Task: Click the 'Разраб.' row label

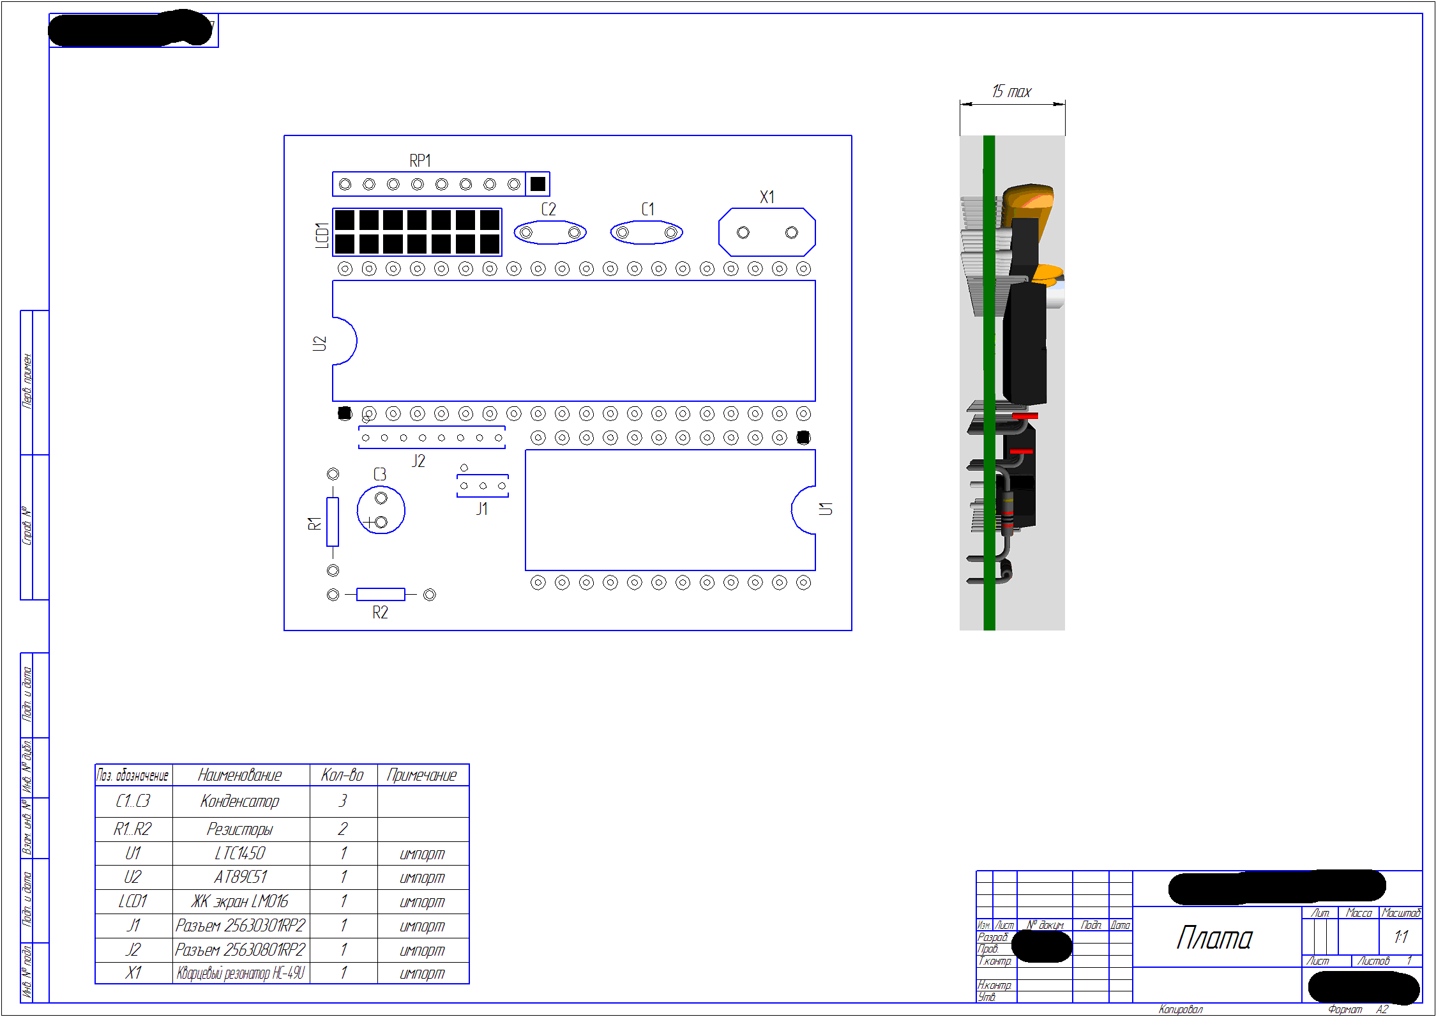Action: tap(993, 937)
